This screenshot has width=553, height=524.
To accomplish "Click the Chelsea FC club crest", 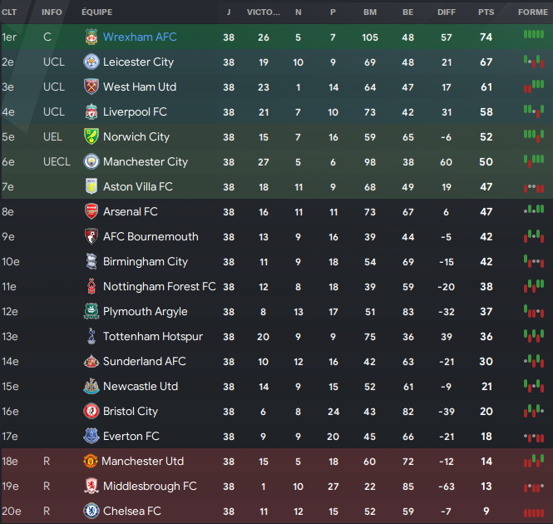I will (91, 512).
